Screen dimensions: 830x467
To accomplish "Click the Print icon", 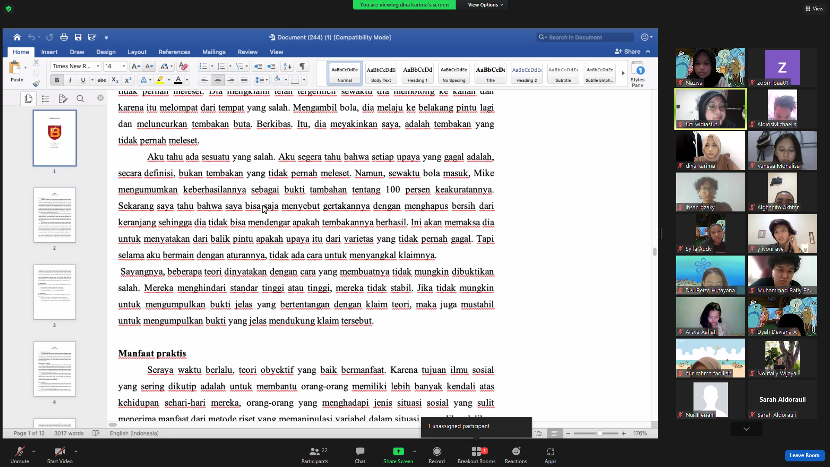I will [x=64, y=37].
